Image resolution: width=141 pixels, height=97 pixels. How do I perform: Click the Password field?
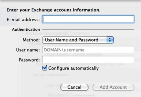[x=88, y=60]
